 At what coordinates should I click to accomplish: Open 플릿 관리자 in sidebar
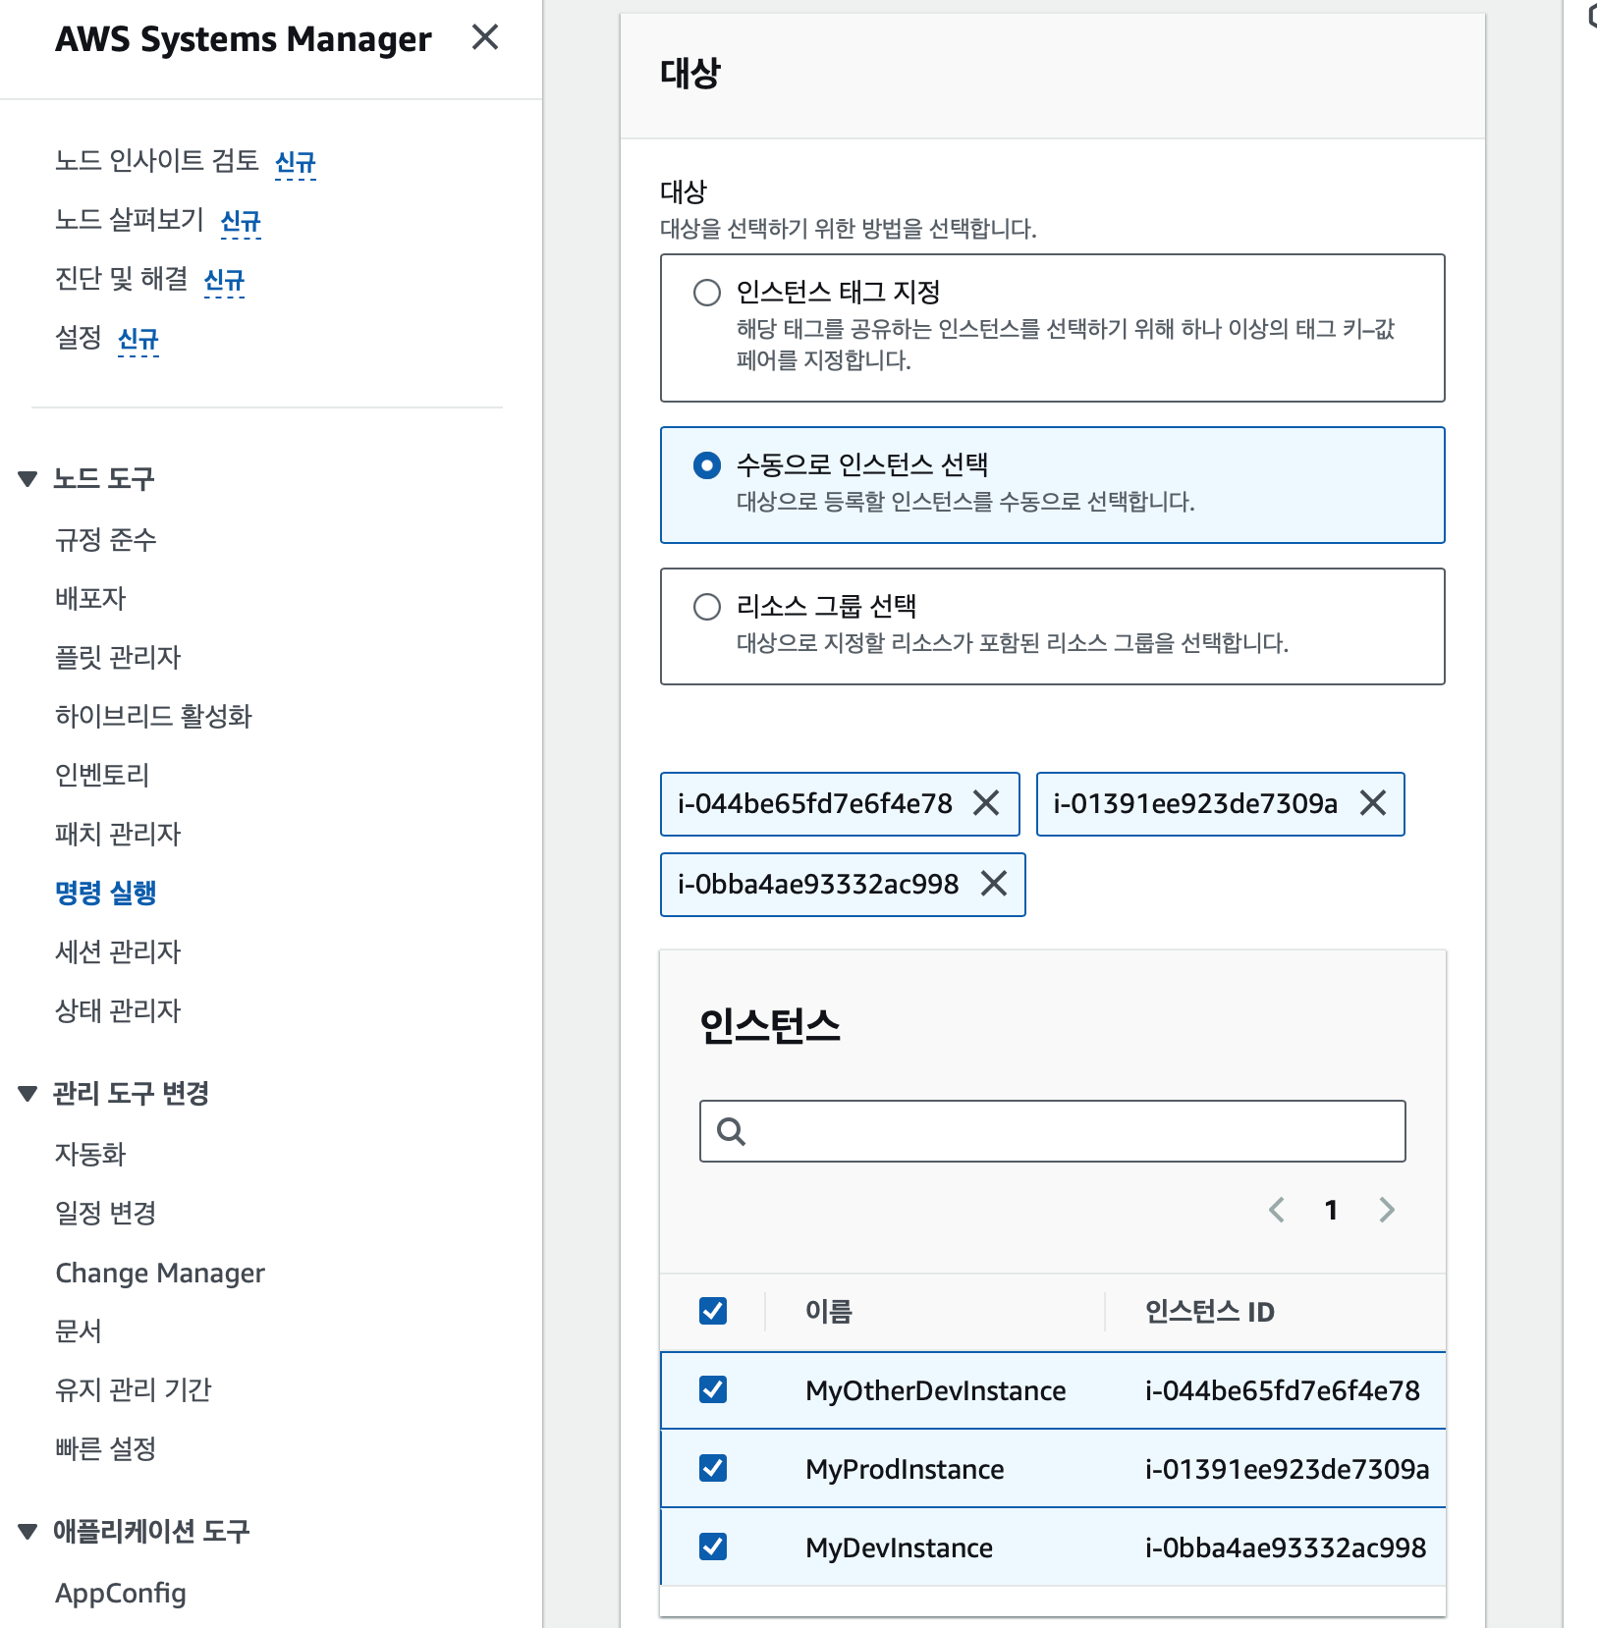(118, 657)
